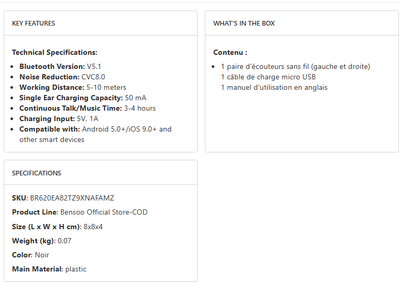Click the Continuous Talk/Music Time entry
Image resolution: width=402 pixels, height=284 pixels.
tap(87, 109)
